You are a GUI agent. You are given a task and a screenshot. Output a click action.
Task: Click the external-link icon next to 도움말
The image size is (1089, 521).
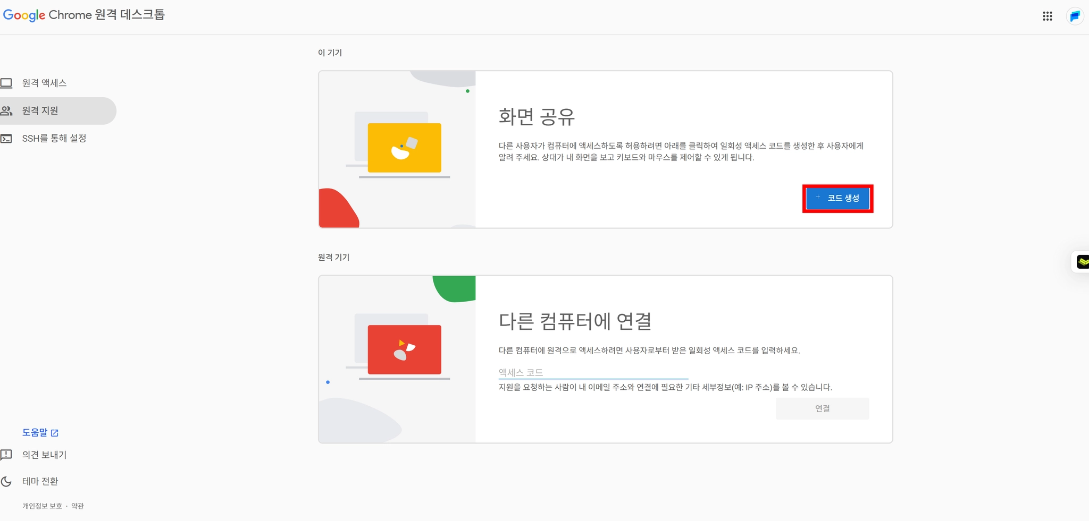pyautogui.click(x=54, y=433)
